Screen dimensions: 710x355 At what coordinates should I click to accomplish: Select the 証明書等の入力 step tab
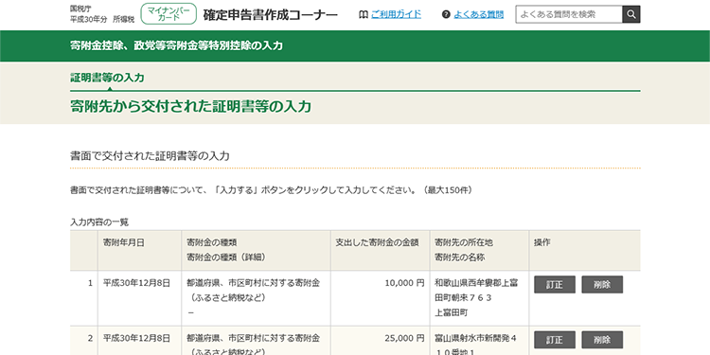107,78
